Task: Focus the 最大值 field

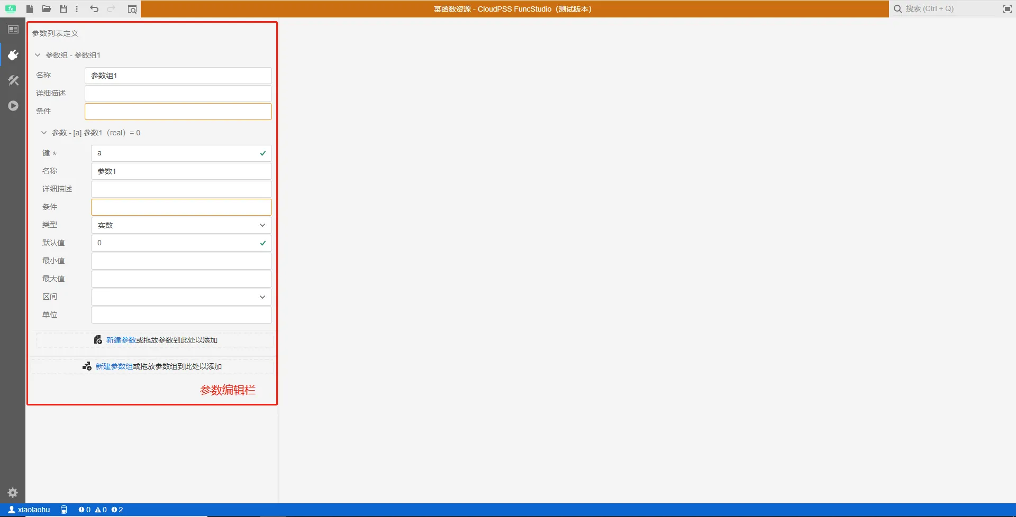Action: click(x=182, y=279)
